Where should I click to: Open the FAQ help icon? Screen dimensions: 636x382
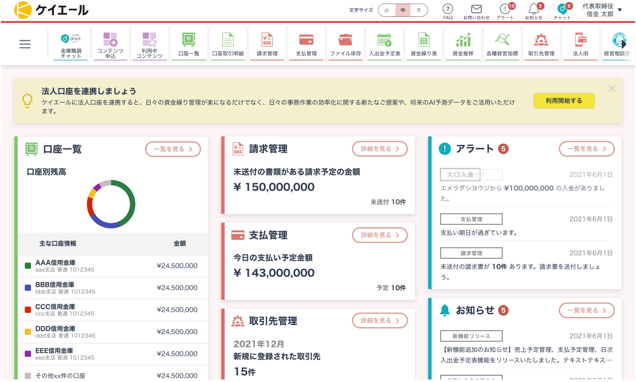click(448, 9)
